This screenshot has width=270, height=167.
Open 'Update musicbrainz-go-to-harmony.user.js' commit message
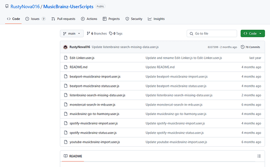click(x=176, y=114)
